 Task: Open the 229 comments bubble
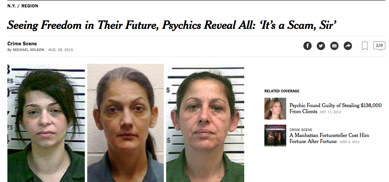[x=379, y=46]
